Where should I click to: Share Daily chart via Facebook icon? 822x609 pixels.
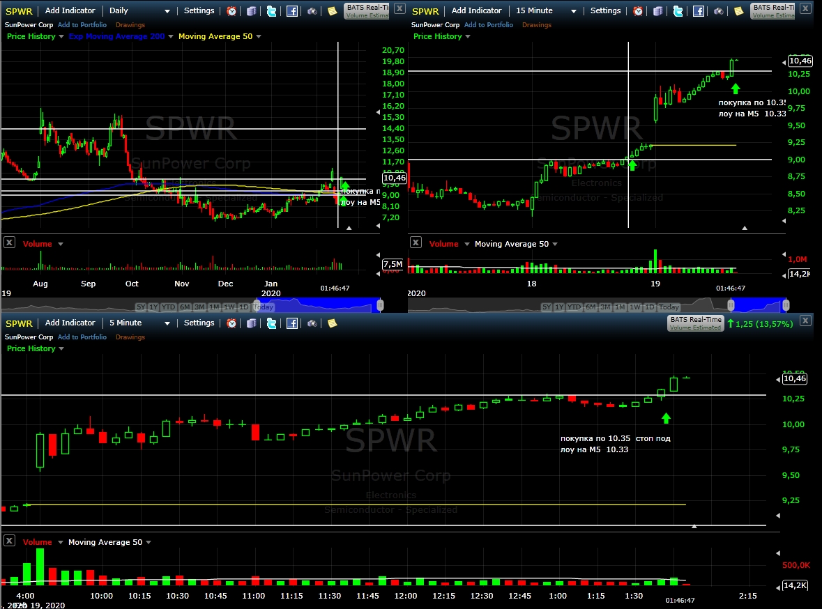292,11
